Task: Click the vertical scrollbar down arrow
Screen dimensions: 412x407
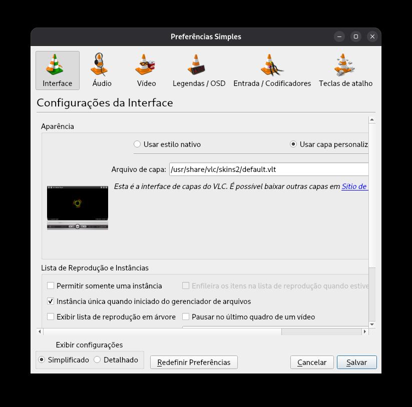Action: [x=372, y=324]
